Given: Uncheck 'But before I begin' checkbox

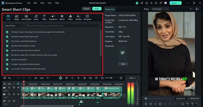Looking at the screenshot, I should pyautogui.click(x=7, y=55).
